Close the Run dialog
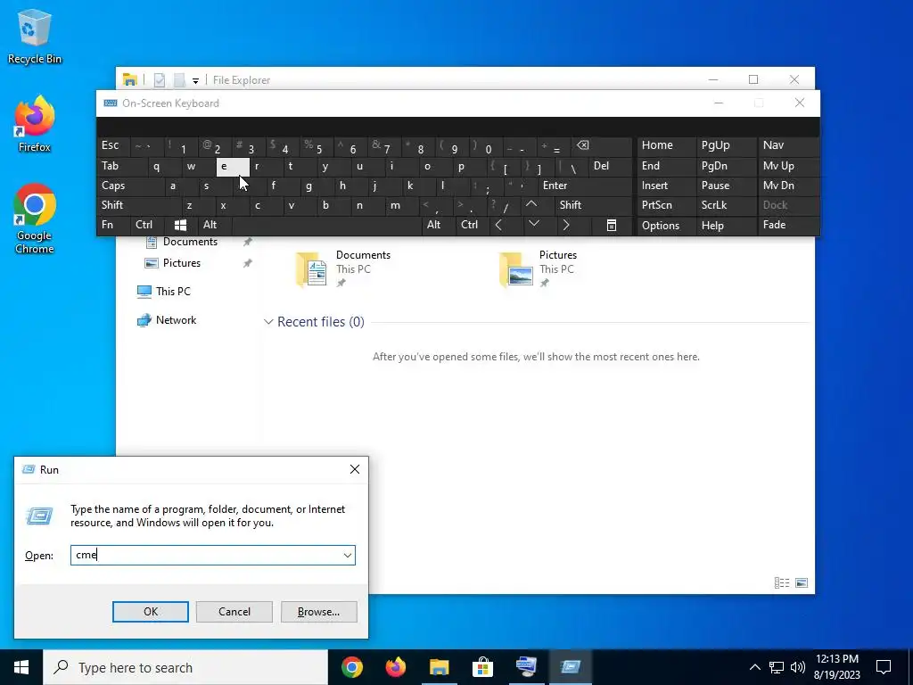 point(355,469)
